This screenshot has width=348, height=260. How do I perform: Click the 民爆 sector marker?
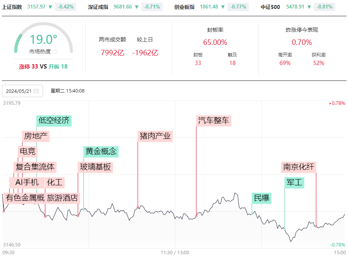261,198
